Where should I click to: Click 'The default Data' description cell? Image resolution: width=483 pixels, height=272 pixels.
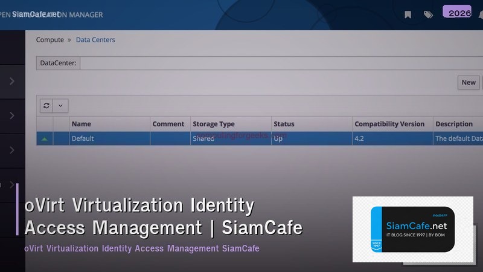(x=459, y=138)
